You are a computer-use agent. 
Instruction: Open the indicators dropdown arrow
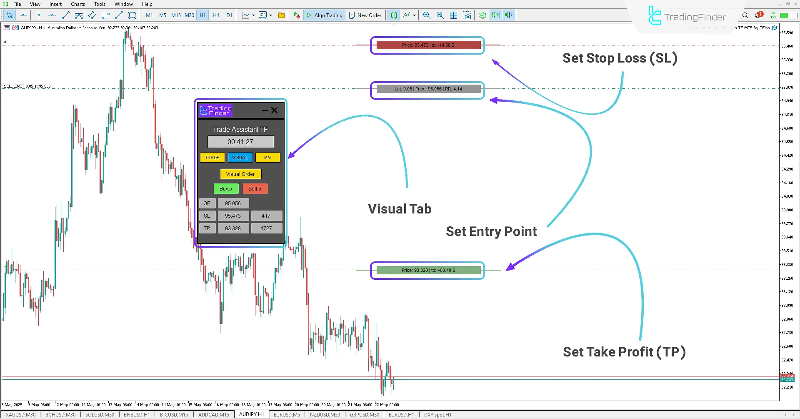pyautogui.click(x=270, y=15)
